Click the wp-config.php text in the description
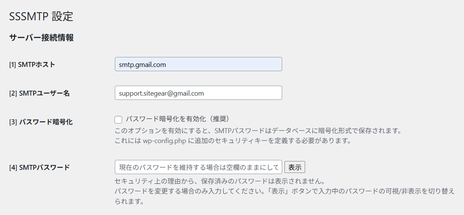Screen dimensions: 464x215 click(165, 140)
